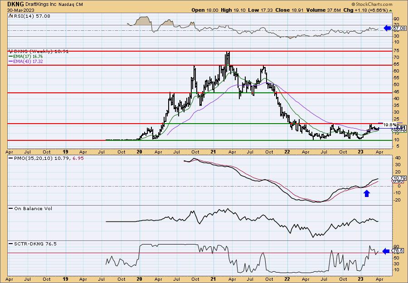408x283 pixels.
Task: Click the green up-triangle after Chg value
Action: pyautogui.click(x=391, y=10)
